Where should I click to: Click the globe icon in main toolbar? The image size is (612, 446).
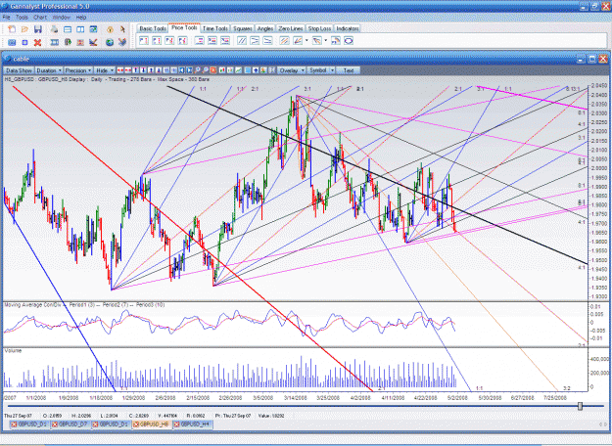[110, 42]
